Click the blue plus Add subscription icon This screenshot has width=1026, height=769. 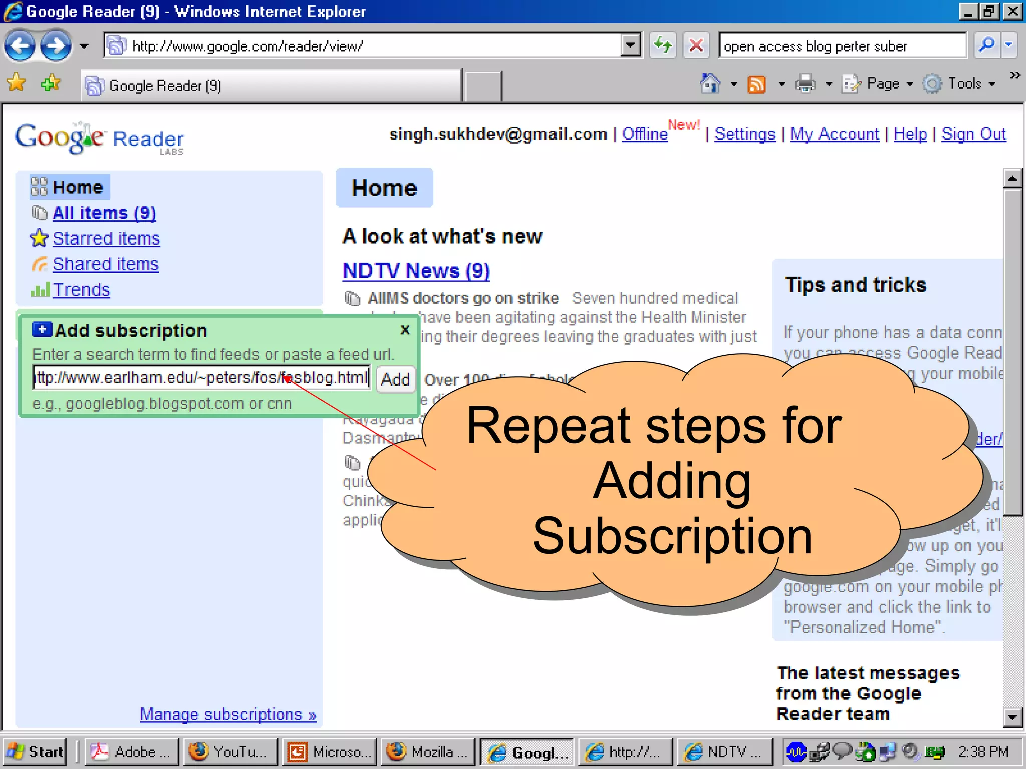click(x=42, y=330)
